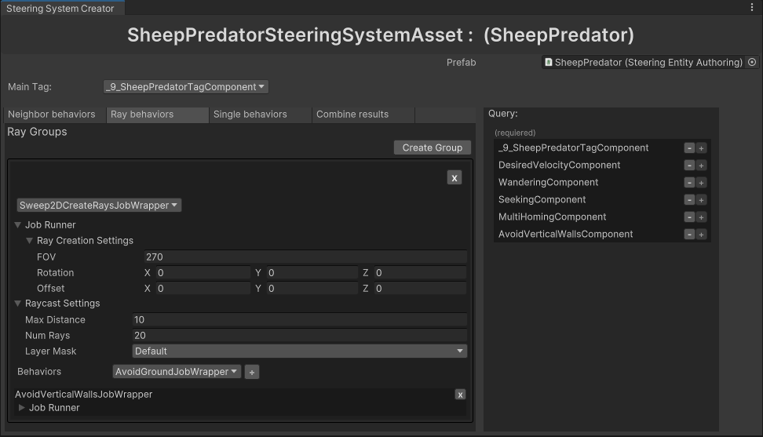Switch to the Combine results tab
This screenshot has height=437, width=763.
point(352,115)
